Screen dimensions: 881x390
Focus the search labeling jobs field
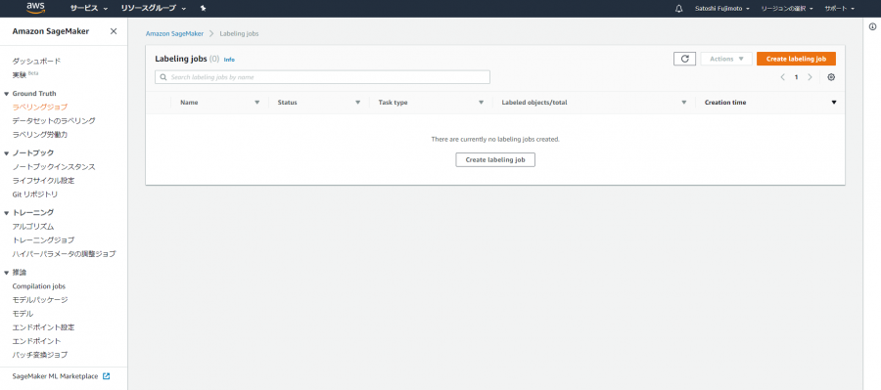click(322, 77)
